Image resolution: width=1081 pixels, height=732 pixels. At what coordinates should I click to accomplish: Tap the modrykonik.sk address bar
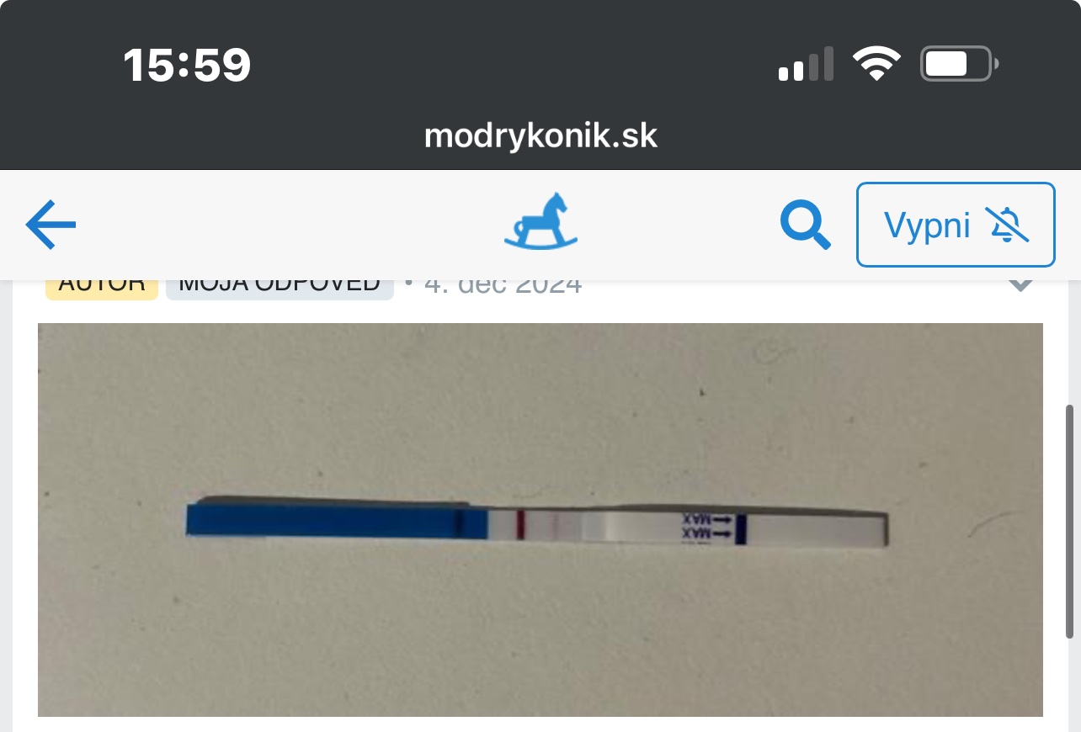tap(540, 135)
